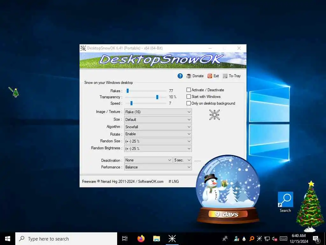Click the Speed slider handle
The image size is (326, 245).
tap(131, 103)
